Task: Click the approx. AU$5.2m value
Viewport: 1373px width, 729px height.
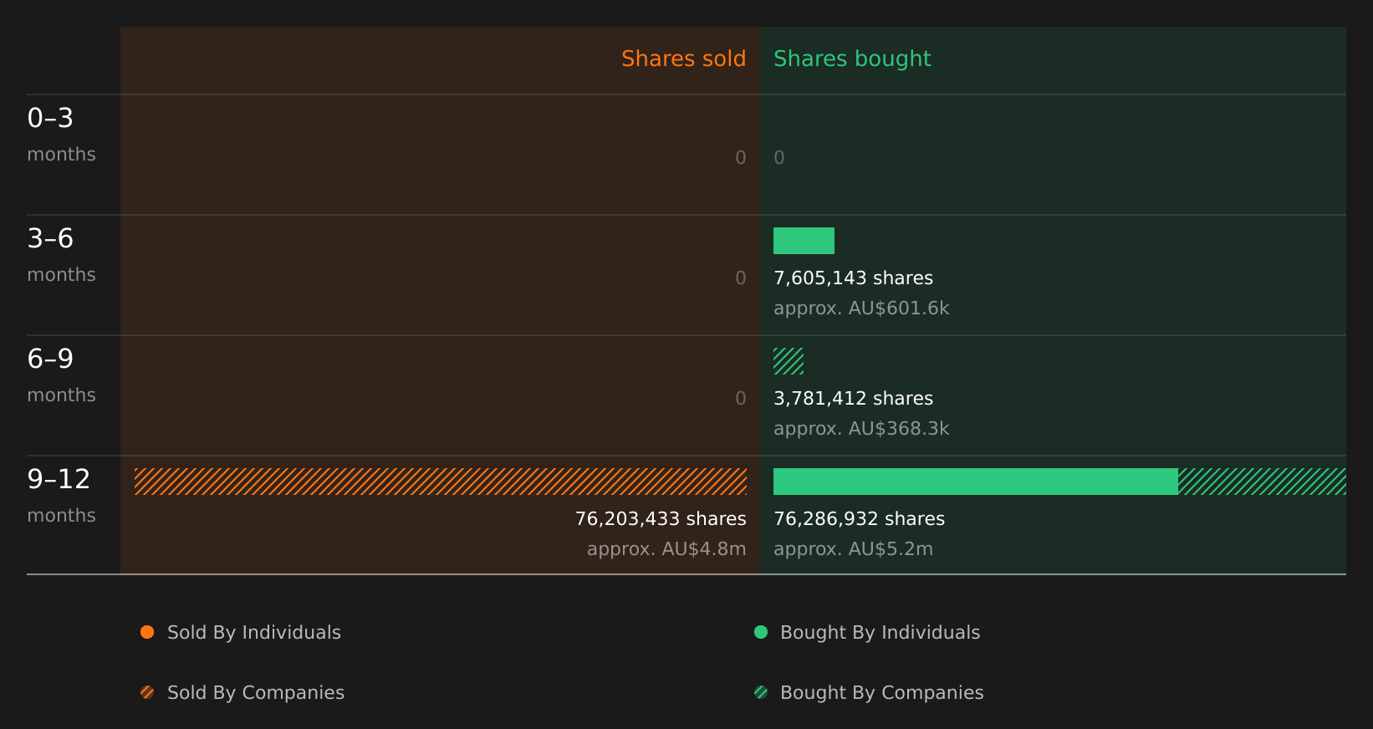Action: (853, 549)
